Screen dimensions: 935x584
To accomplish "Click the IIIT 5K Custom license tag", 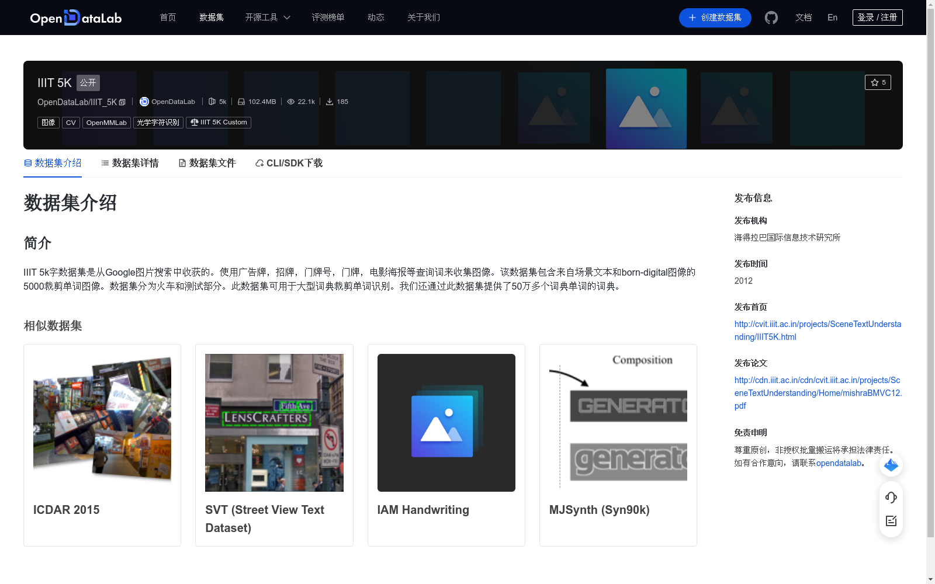I will (219, 123).
